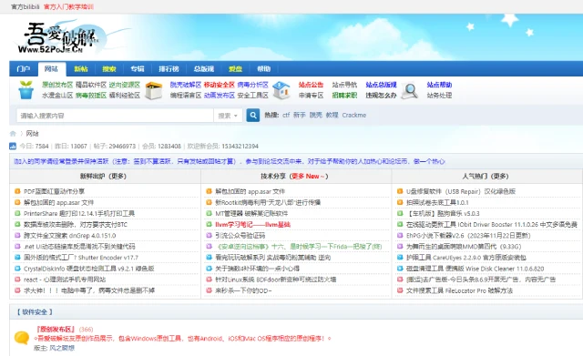This screenshot has height=356, width=583.
Task: Click the 软件安全 section heading
Action: click(35, 312)
